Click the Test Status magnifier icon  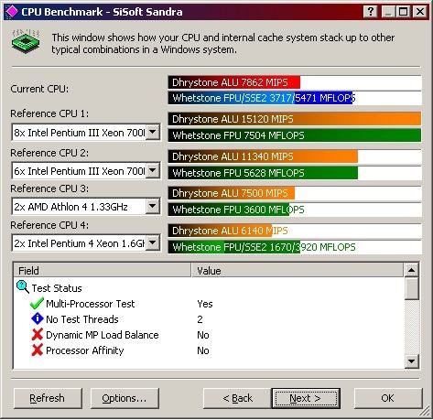(23, 287)
